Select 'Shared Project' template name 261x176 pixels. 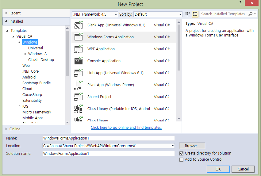pyautogui.click(x=99, y=97)
